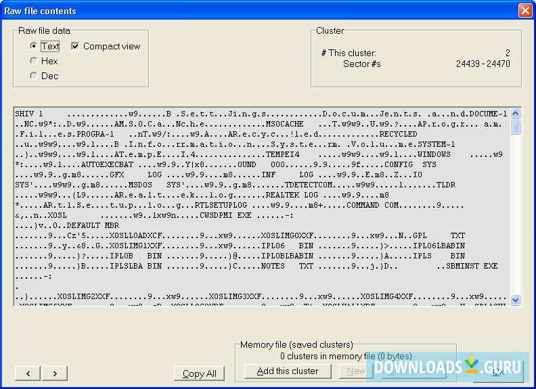Click the 'CONFIG SYS' text entry
The width and height of the screenshot is (536, 389).
pyautogui.click(x=410, y=164)
